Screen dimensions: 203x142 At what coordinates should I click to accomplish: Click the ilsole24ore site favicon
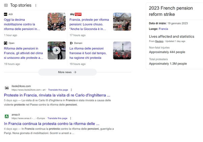7,88
